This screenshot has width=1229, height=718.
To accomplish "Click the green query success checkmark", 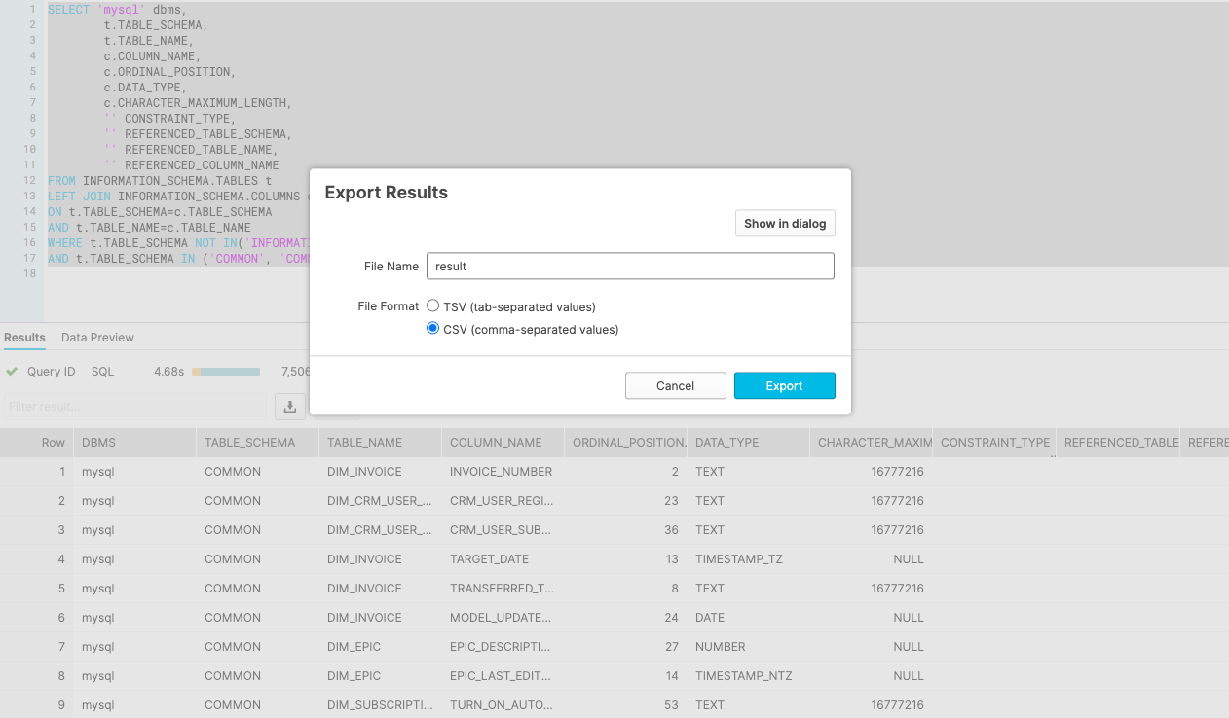I will click(12, 372).
